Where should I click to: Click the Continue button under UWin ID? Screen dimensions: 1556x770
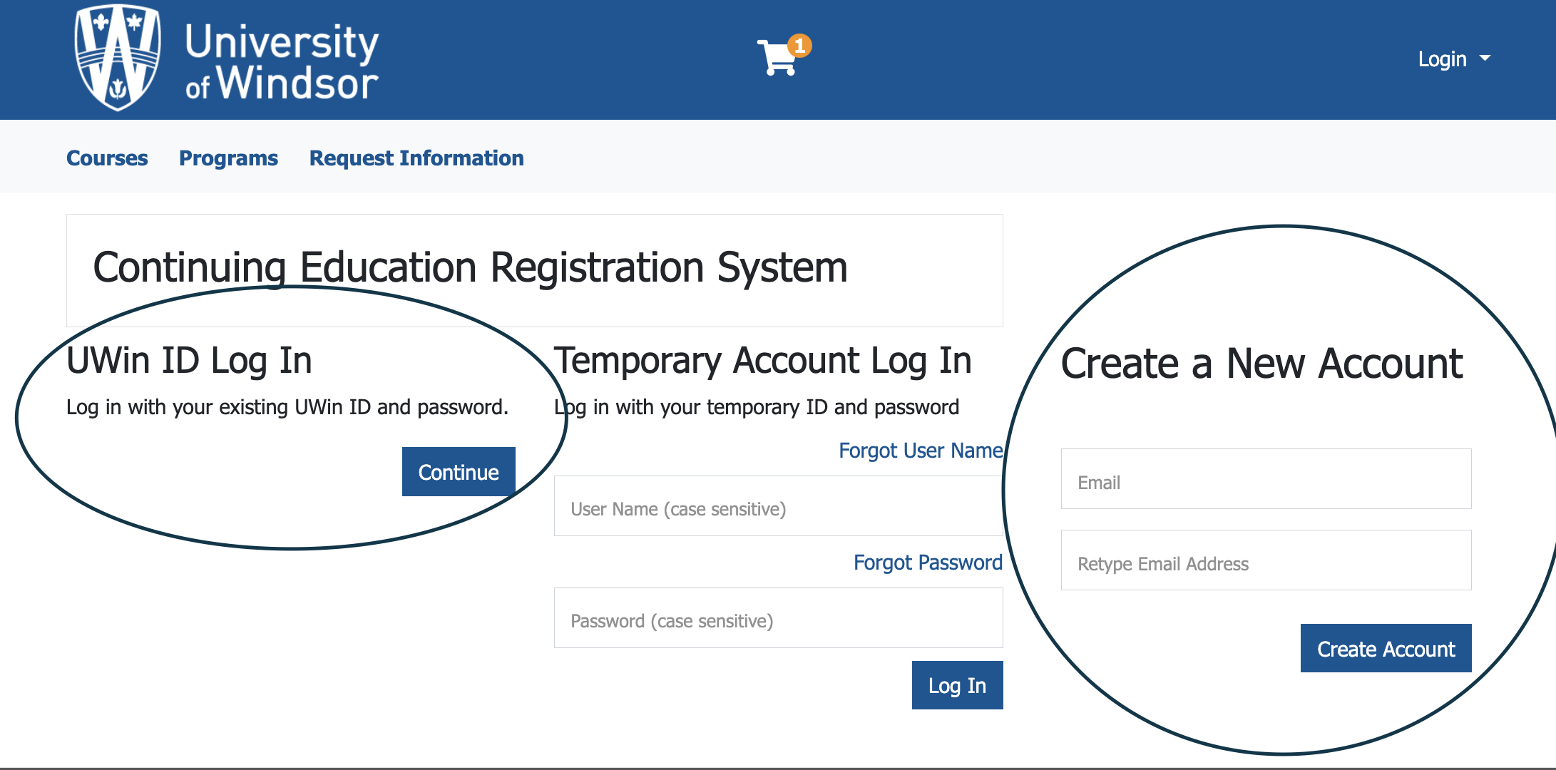click(458, 472)
